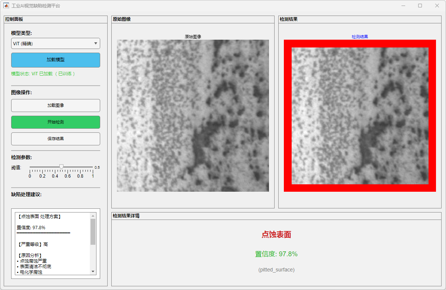The width and height of the screenshot is (446, 290).
Task: Click the 加载图像 button
Action: point(56,105)
